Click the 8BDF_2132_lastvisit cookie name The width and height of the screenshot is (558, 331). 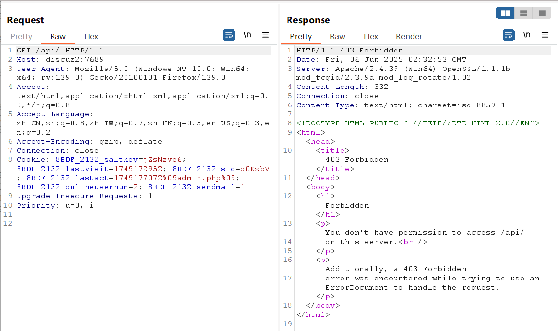tap(63, 169)
